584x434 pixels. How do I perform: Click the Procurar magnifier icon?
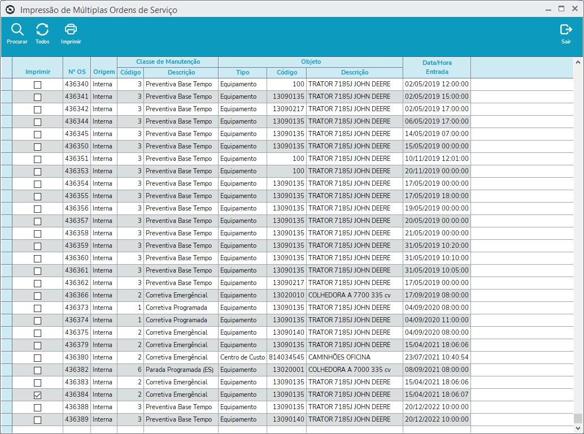tap(17, 29)
